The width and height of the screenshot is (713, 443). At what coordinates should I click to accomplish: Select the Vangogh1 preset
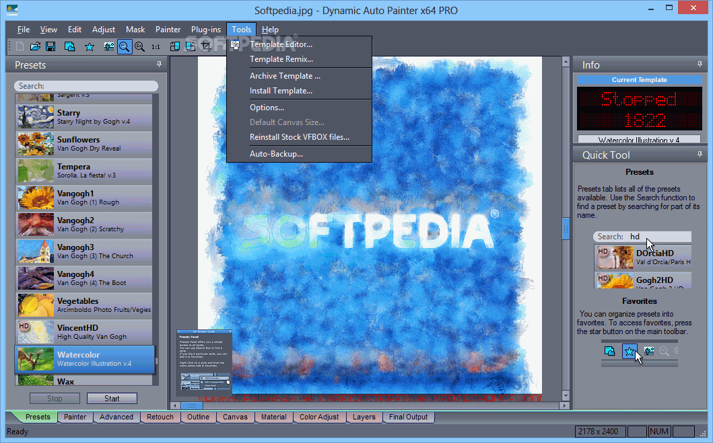(85, 198)
